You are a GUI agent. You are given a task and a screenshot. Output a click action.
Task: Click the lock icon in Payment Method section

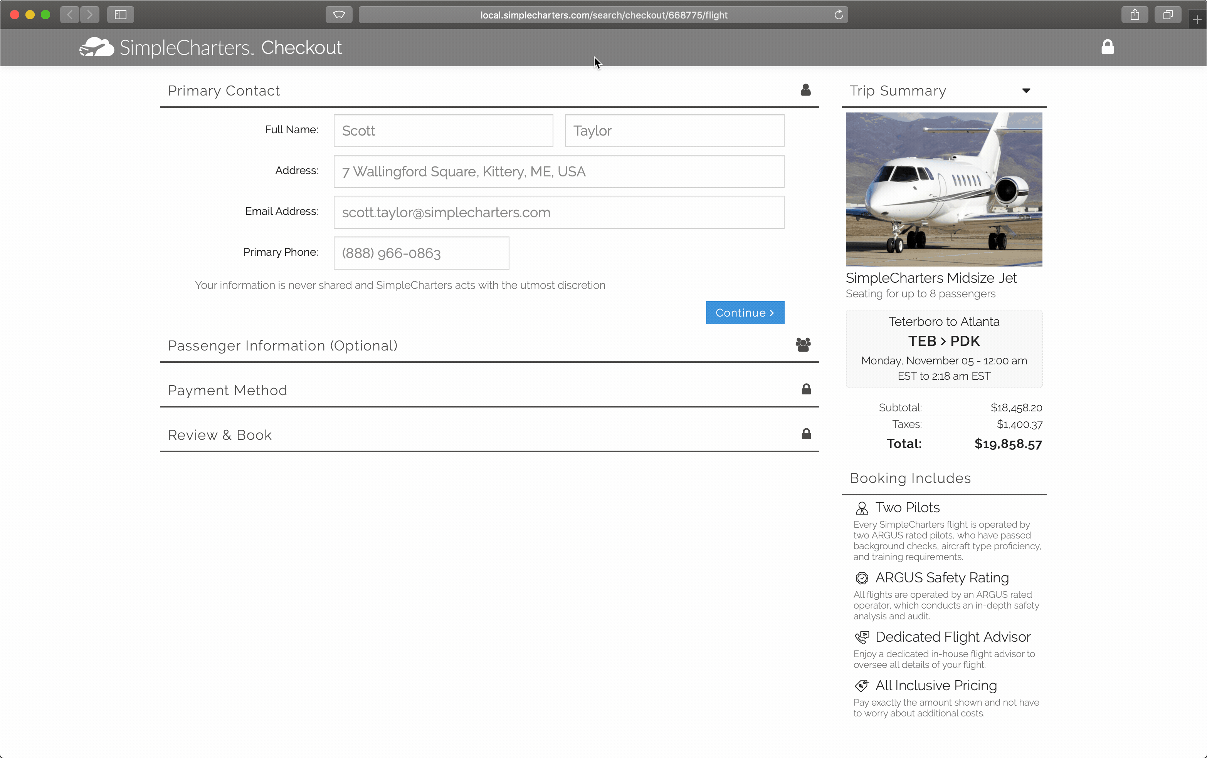(804, 389)
